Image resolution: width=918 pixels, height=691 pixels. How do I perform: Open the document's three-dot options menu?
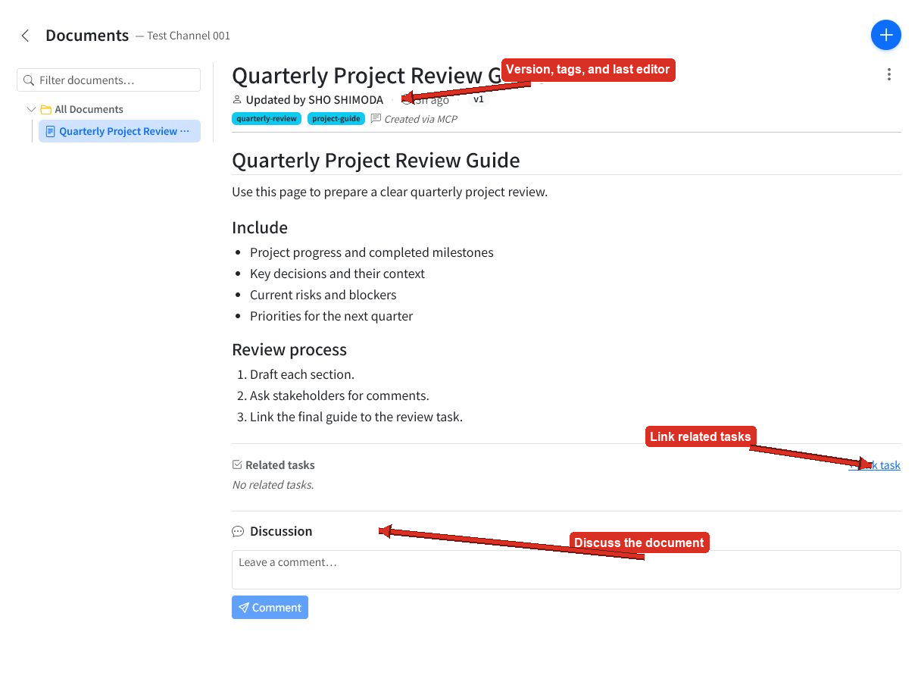[888, 74]
